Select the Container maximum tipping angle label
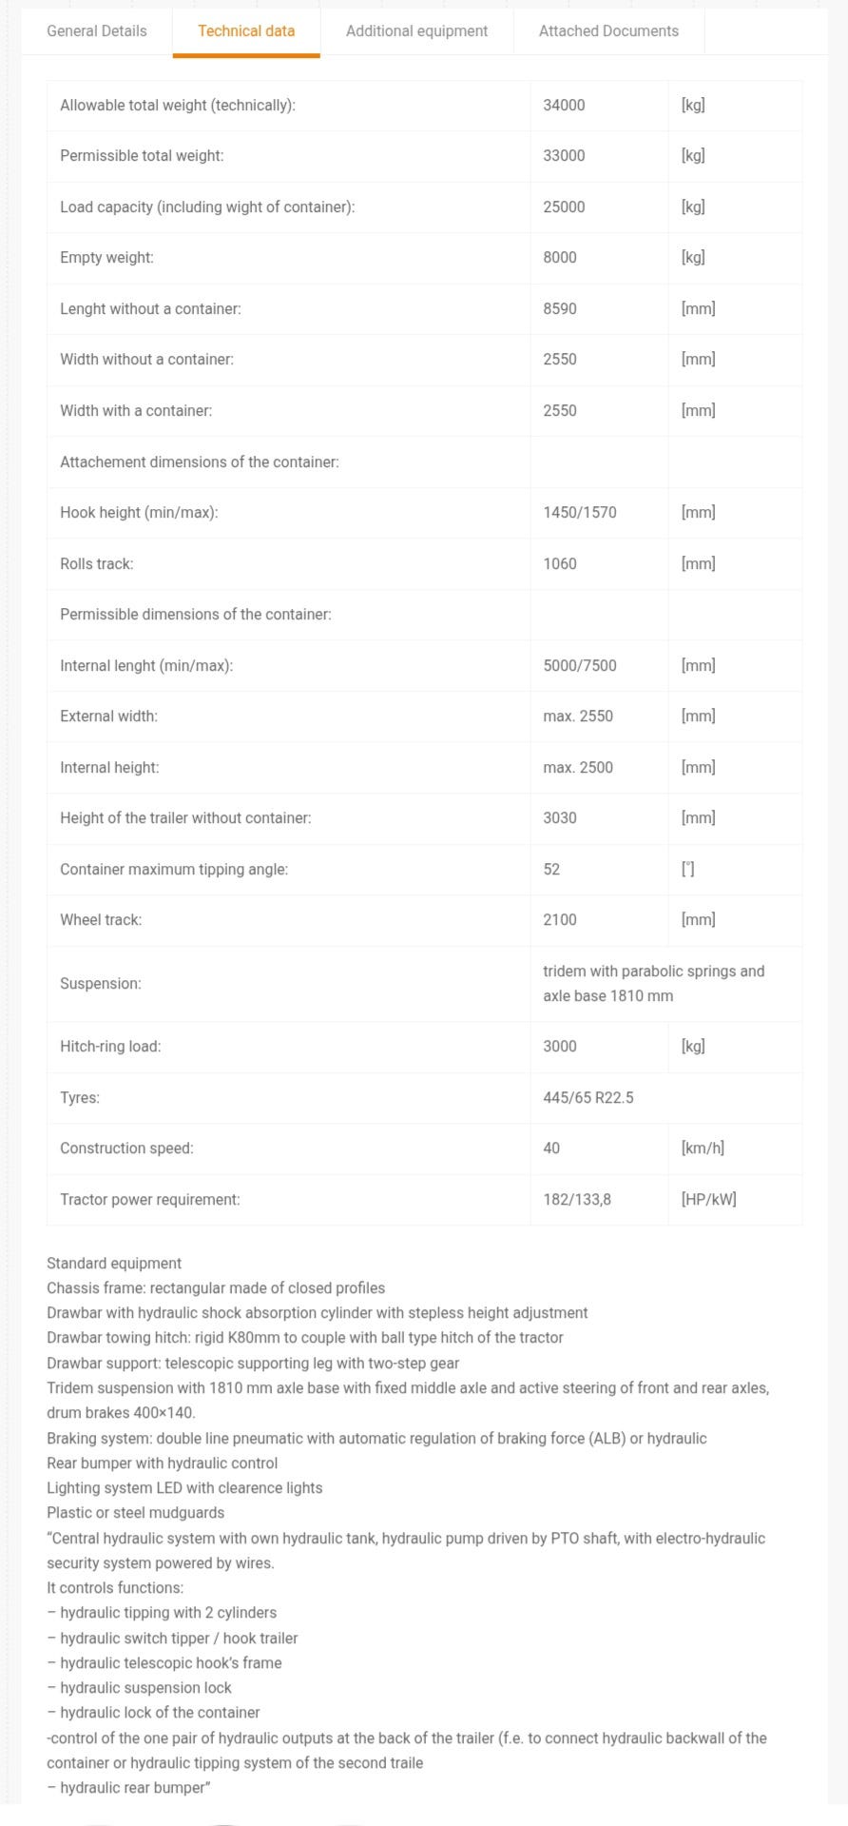Viewport: 848px width, 1826px height. [174, 870]
